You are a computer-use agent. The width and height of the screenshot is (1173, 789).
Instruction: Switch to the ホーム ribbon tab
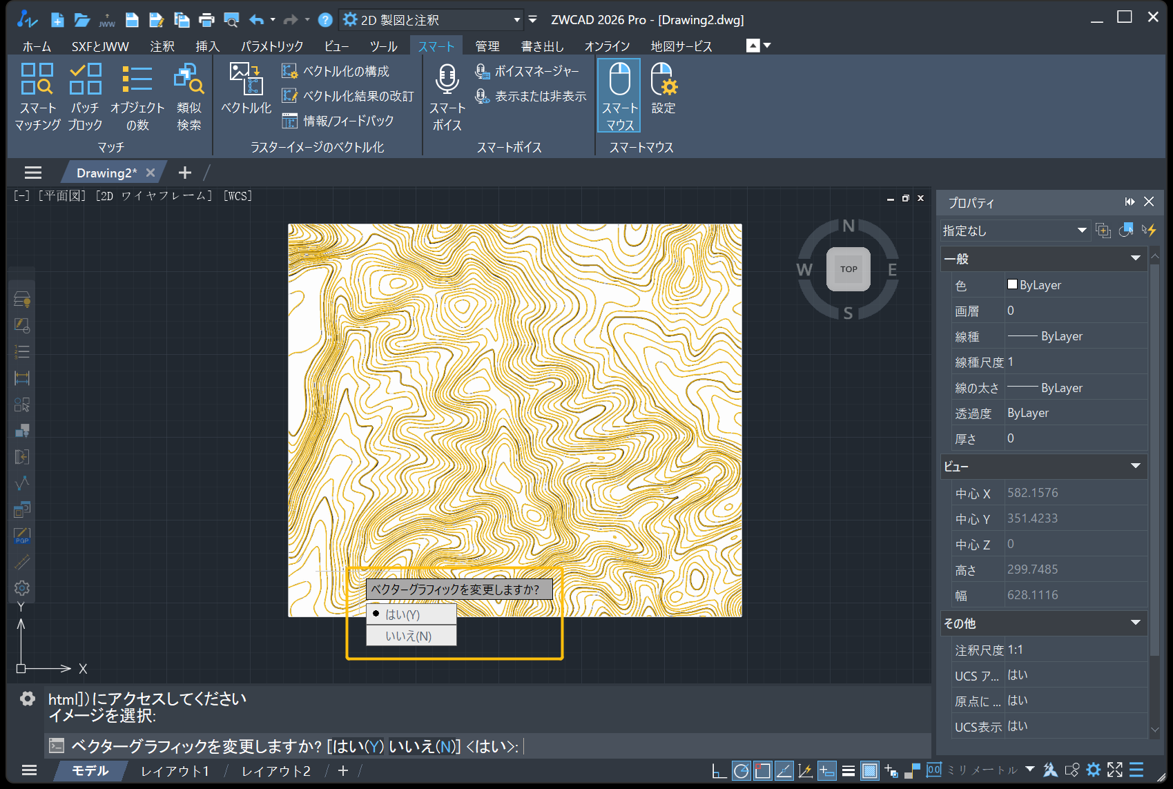37,46
